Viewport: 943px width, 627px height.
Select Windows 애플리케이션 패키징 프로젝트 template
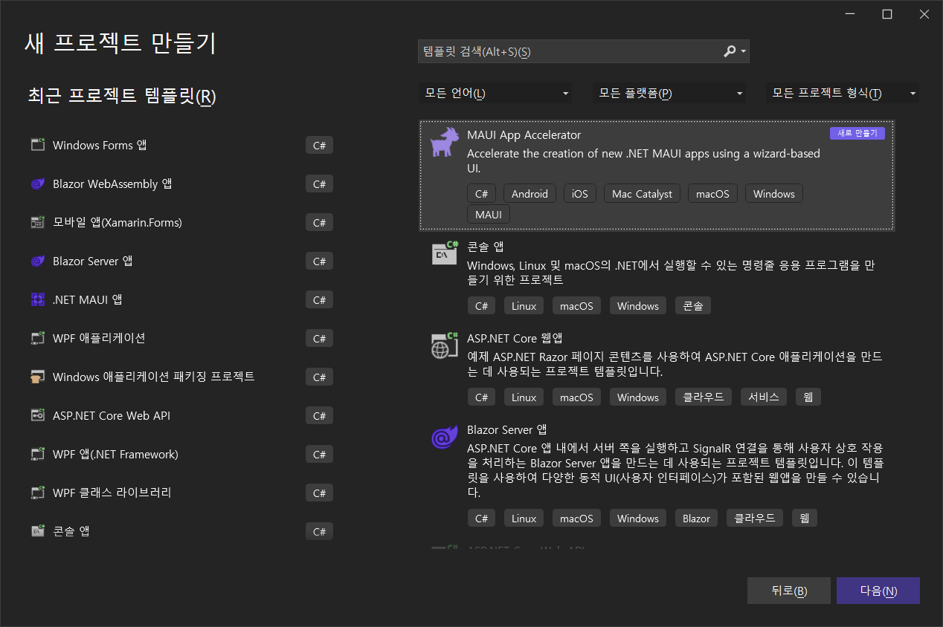point(181,377)
